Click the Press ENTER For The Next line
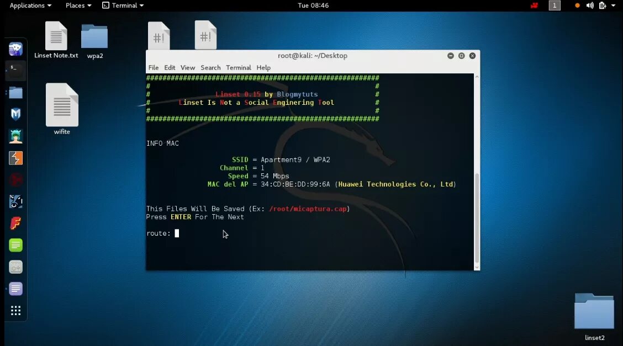 (x=195, y=217)
